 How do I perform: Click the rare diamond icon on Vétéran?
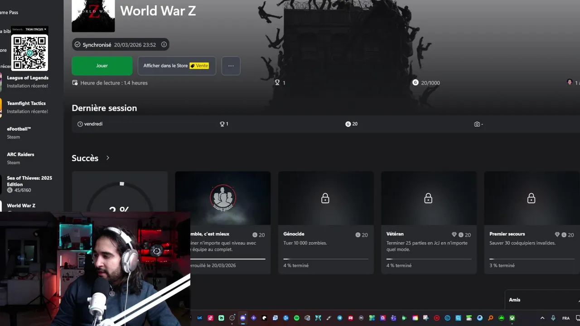tap(454, 235)
